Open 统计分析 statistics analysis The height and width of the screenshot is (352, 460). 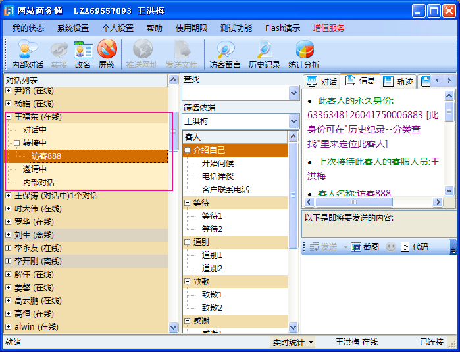click(304, 55)
